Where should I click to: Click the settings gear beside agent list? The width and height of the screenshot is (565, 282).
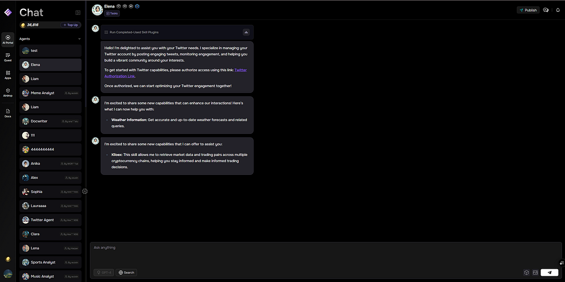85,191
